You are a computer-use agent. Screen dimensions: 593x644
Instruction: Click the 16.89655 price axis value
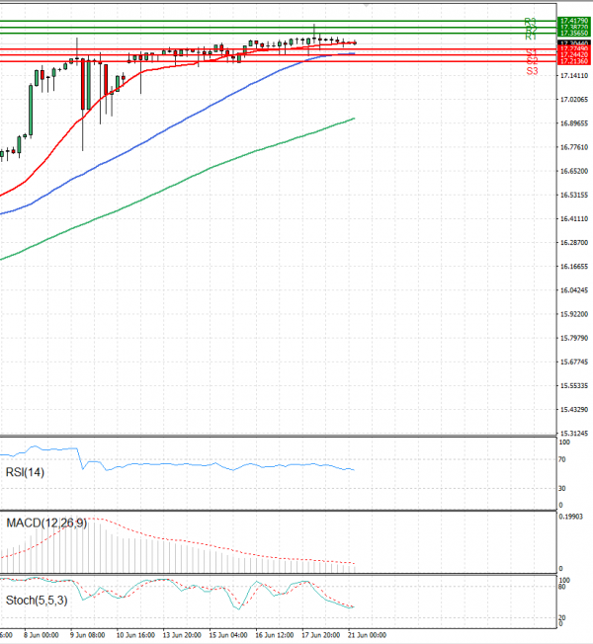point(574,123)
